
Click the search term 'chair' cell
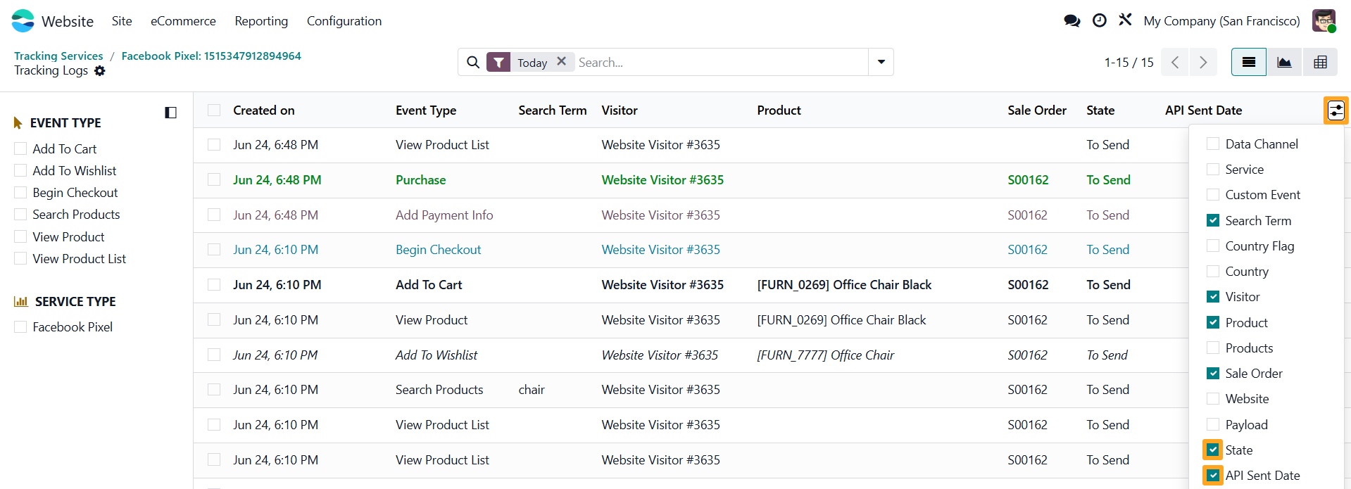point(532,390)
